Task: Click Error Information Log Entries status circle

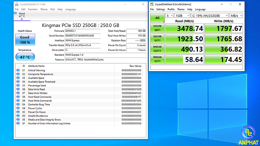Action: [x=18, y=123]
